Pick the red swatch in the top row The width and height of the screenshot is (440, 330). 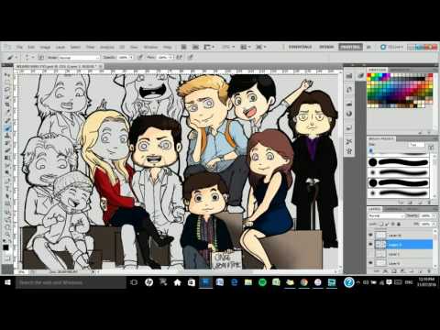coord(369,75)
